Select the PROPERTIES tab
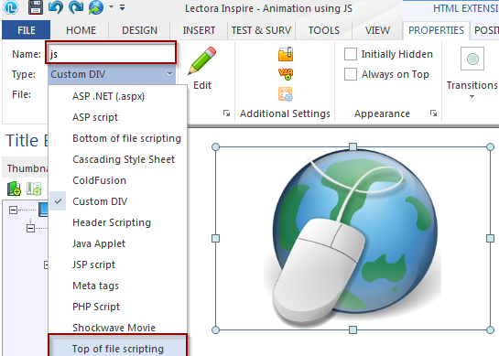This screenshot has width=499, height=356. (436, 30)
